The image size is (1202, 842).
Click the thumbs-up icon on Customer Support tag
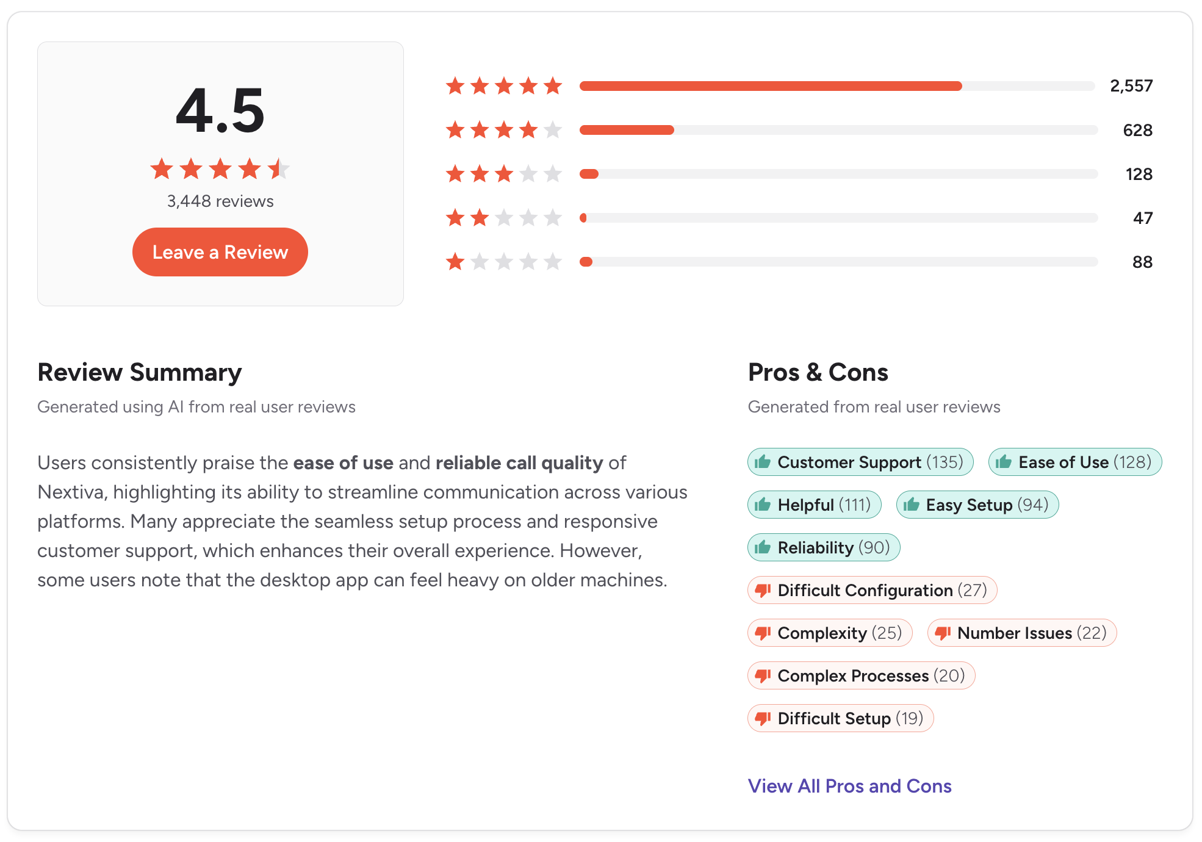pos(765,462)
